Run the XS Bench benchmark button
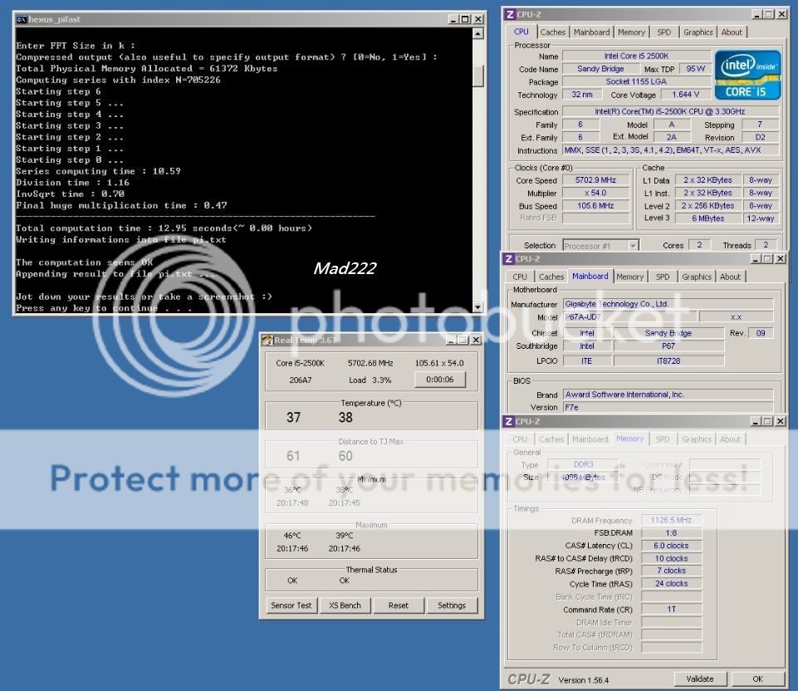This screenshot has height=691, width=798. 345,605
